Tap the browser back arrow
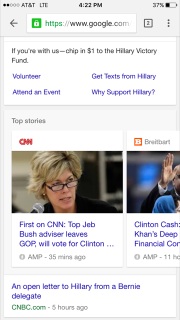The height and width of the screenshot is (320, 180). pyautogui.click(x=13, y=23)
